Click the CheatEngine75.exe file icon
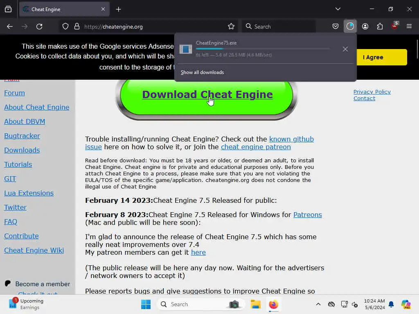The width and height of the screenshot is (419, 314). click(186, 49)
